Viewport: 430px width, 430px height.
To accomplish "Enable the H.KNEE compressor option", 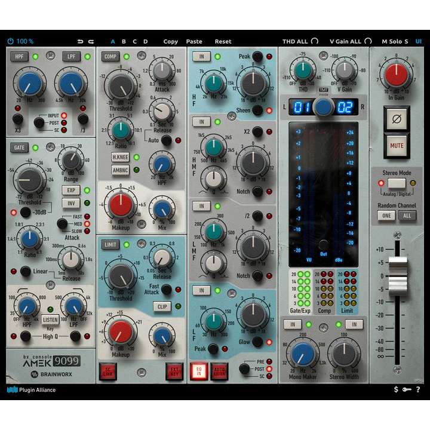I will click(x=121, y=157).
